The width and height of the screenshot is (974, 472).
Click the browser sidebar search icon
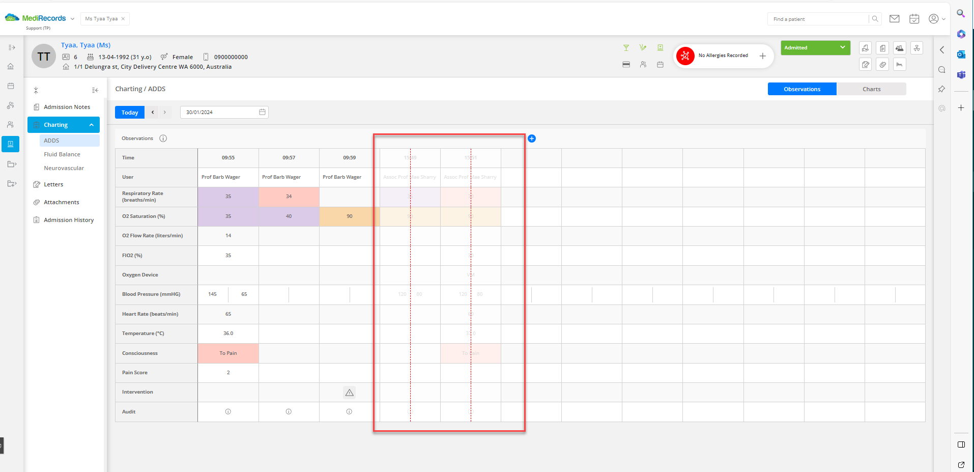(x=961, y=14)
